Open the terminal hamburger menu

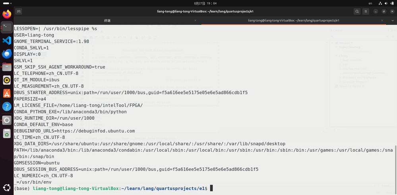point(366,11)
